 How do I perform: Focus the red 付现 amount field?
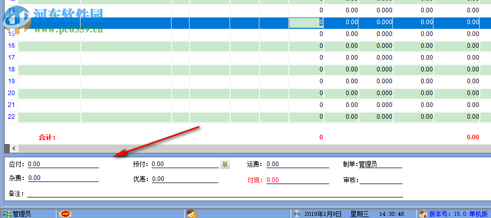coord(298,180)
